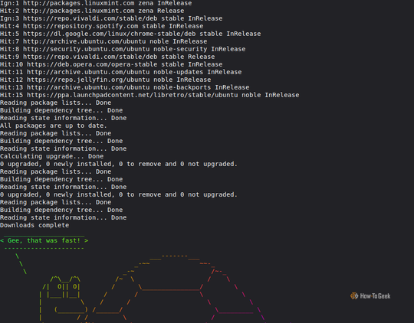414x323 pixels.
Task: Click 'All packages are up to date.'
Action: point(54,126)
